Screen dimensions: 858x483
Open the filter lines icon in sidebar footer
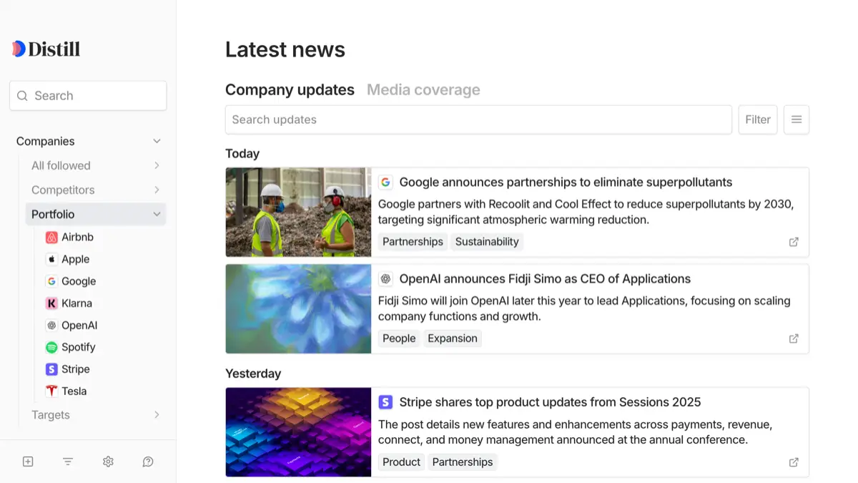coord(68,462)
